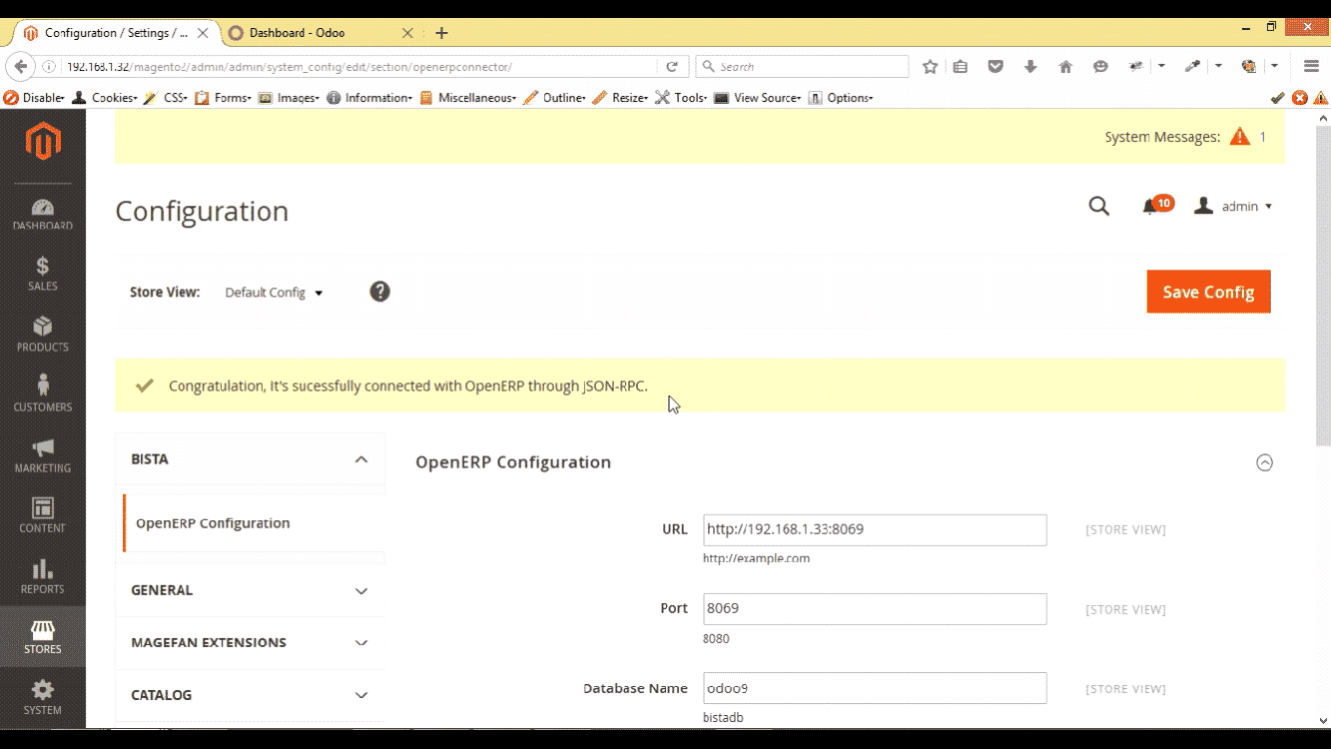The height and width of the screenshot is (749, 1331).
Task: Go to browser home page icon
Action: click(x=1065, y=66)
